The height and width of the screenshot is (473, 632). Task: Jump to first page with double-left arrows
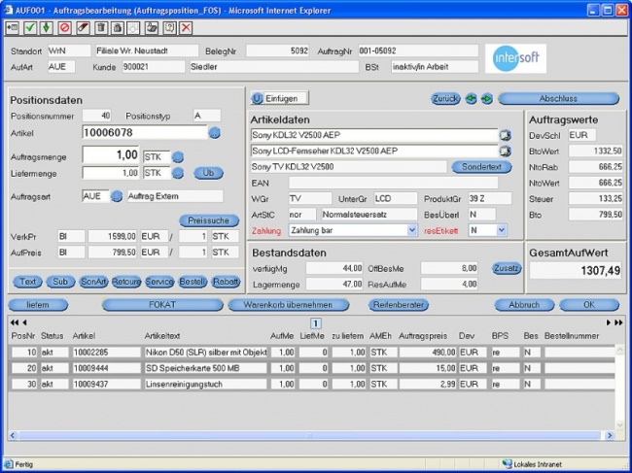15,322
